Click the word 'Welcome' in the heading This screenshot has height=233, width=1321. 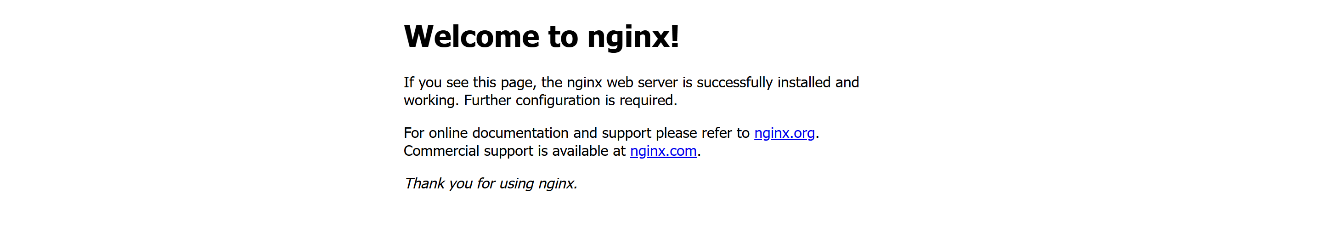[471, 37]
